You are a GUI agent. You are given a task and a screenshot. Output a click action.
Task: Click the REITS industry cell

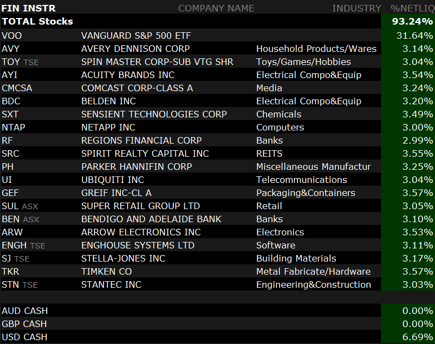tap(269, 153)
